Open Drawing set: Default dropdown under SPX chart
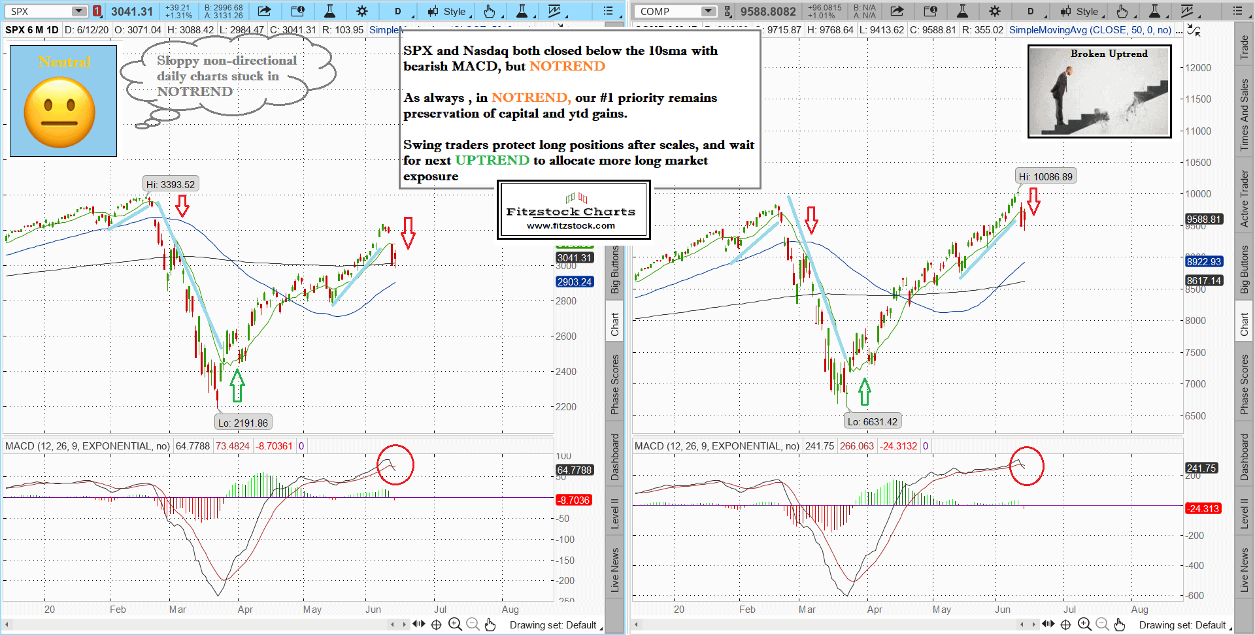The width and height of the screenshot is (1255, 635). (556, 625)
